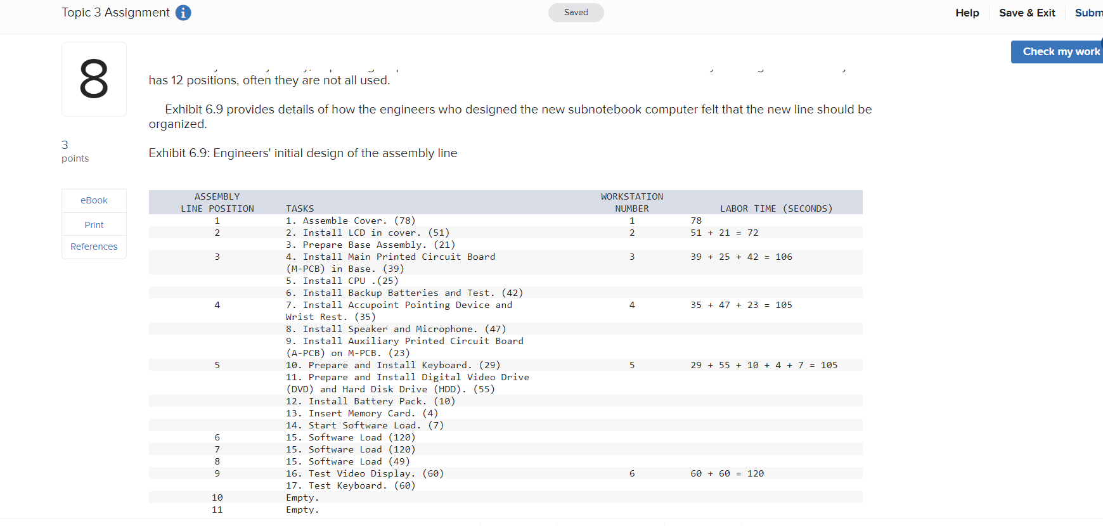Click labor time '51 + 21 = 72'
Image resolution: width=1103 pixels, height=526 pixels.
[x=725, y=233]
